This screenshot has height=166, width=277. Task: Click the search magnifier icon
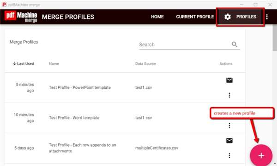pyautogui.click(x=235, y=44)
